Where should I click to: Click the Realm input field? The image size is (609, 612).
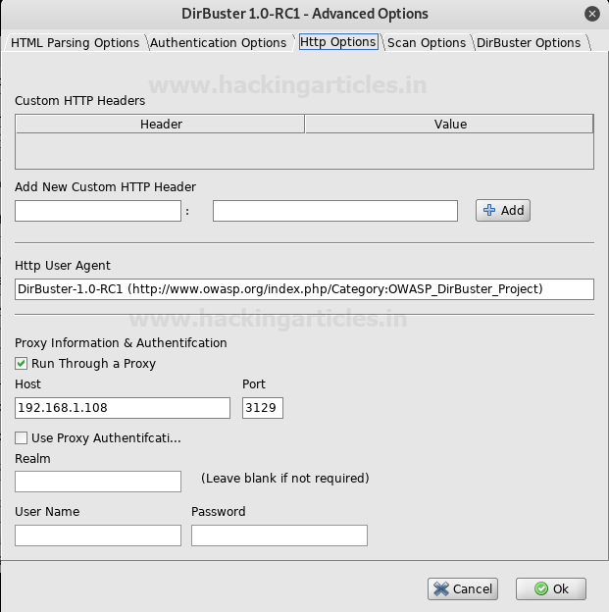click(98, 482)
